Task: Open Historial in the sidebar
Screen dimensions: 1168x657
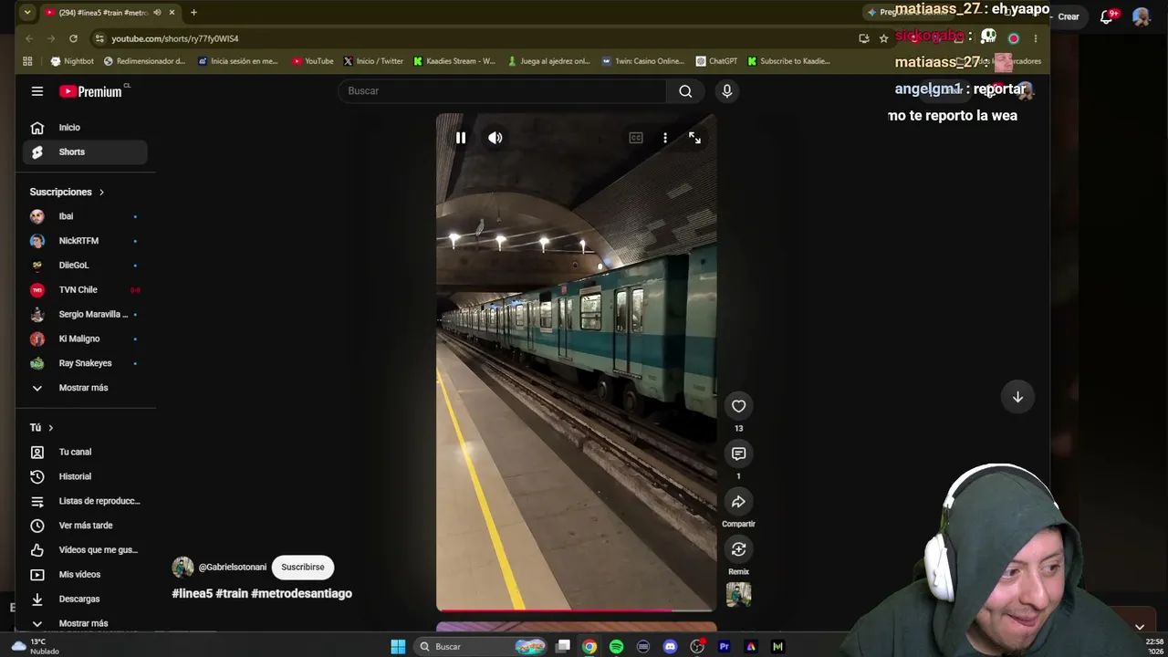Action: click(x=85, y=476)
